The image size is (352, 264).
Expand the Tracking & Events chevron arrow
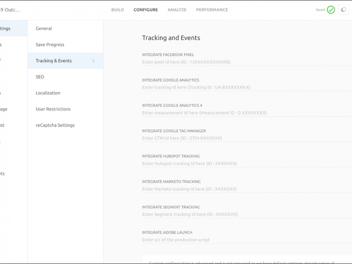point(93,61)
